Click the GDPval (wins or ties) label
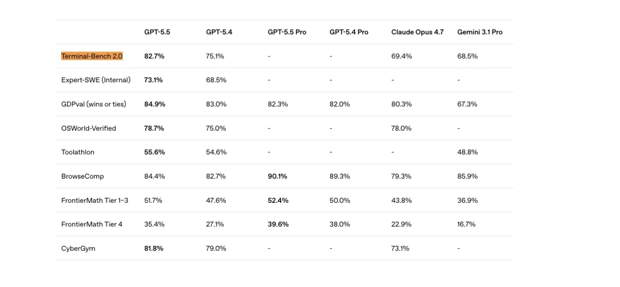The image size is (620, 287). coord(94,104)
